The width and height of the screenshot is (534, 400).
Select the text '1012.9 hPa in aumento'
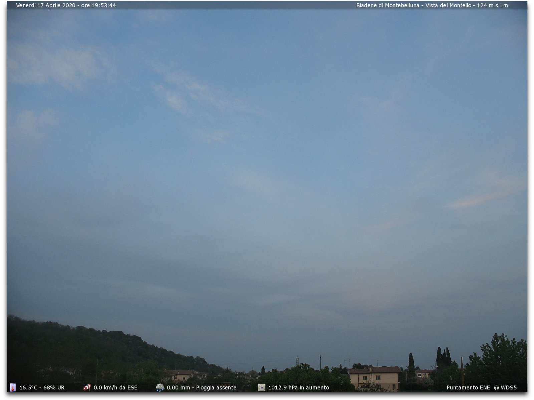point(299,388)
